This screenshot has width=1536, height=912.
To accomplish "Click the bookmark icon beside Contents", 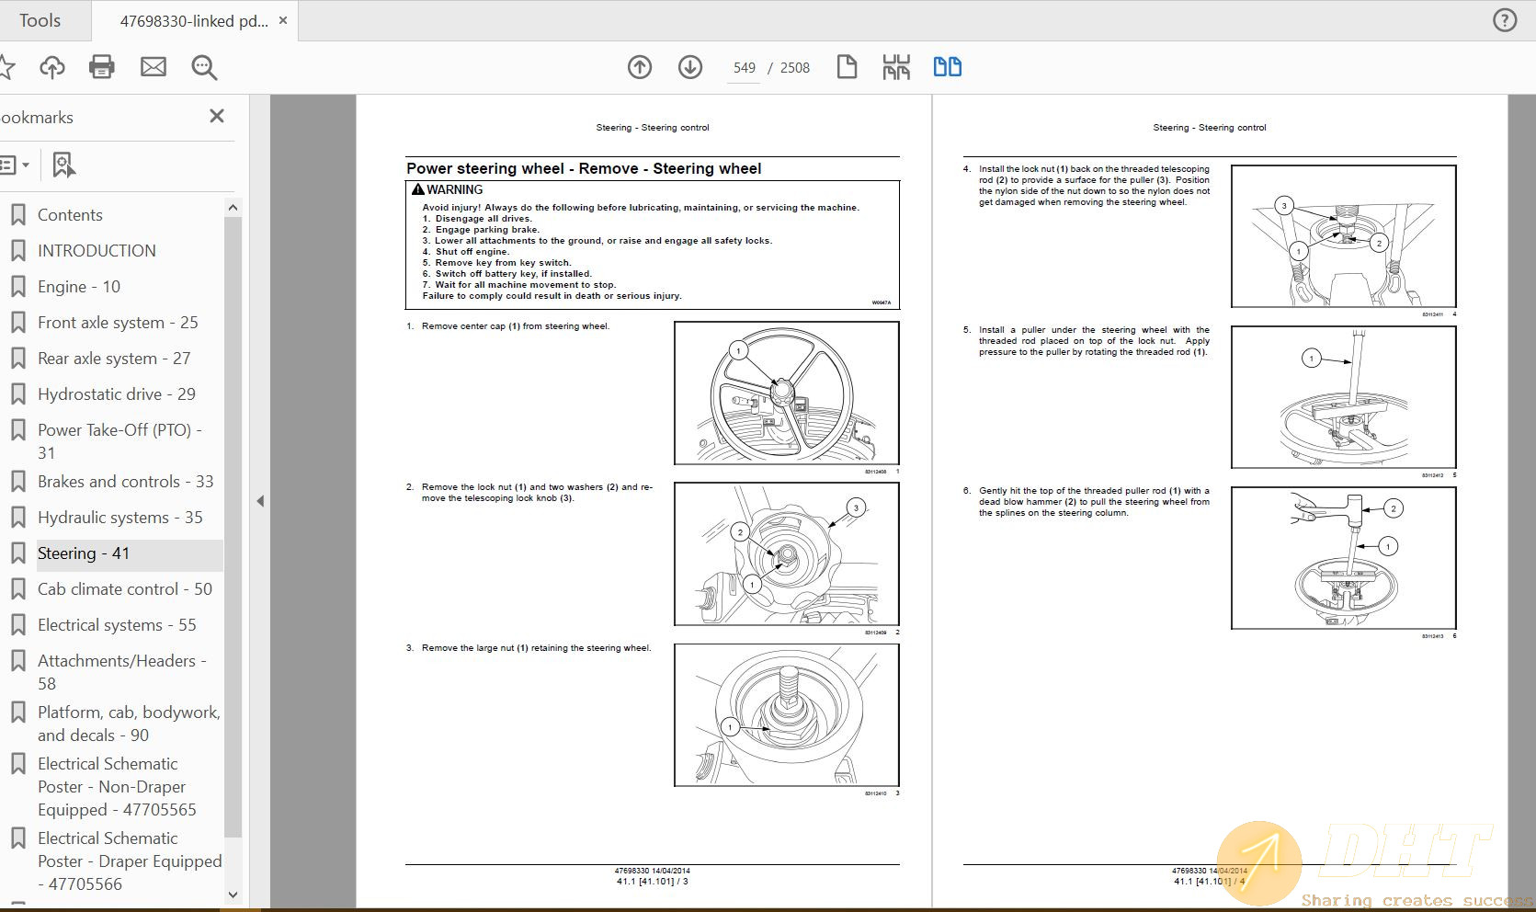I will click(x=17, y=215).
